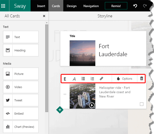Switch to the Cards tab

pos(56,6)
